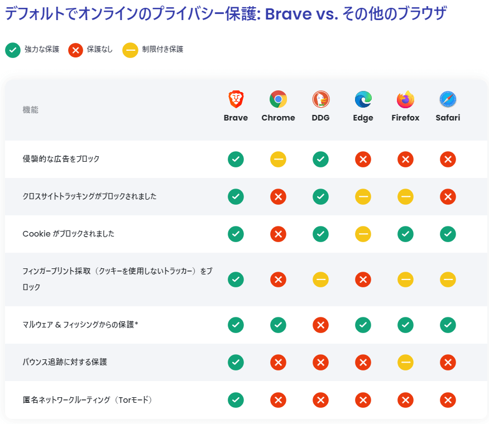The image size is (489, 424).
Task: Click the green checkmark legend icon for 強力な保護
Action: (13, 50)
